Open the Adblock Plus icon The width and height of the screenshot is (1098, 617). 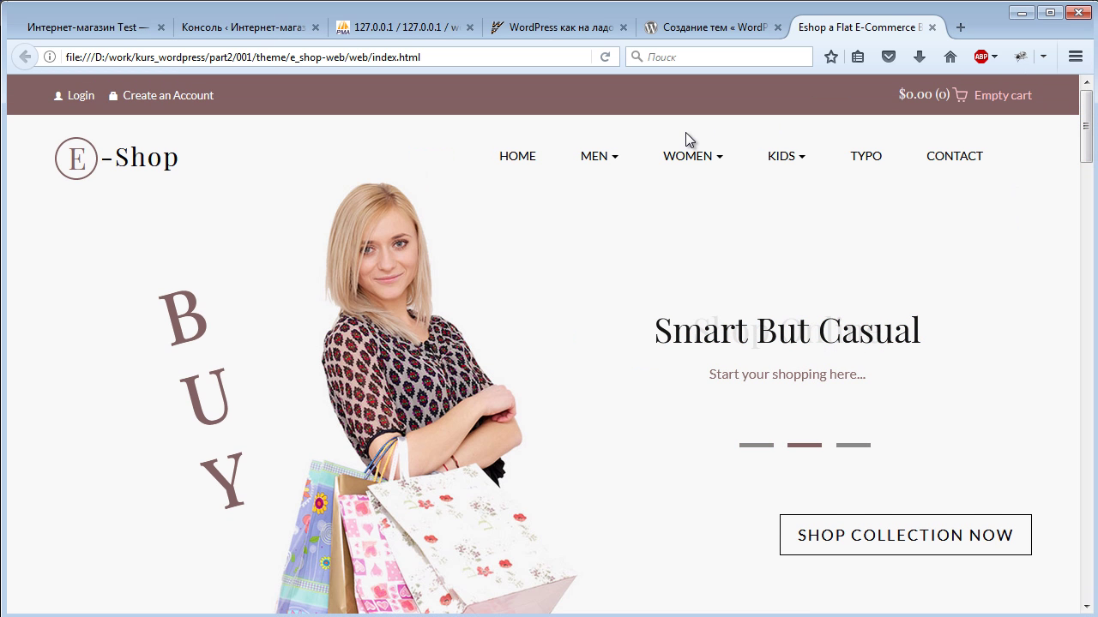981,57
